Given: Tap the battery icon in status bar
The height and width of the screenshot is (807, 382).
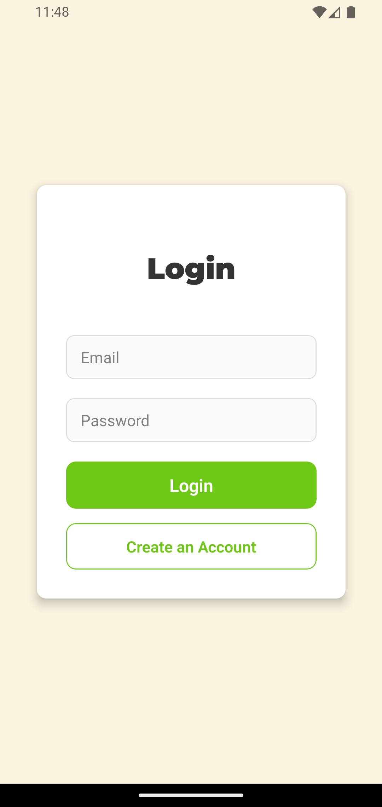Looking at the screenshot, I should [351, 12].
